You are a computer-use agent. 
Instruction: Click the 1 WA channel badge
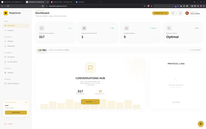(x=112, y=28)
